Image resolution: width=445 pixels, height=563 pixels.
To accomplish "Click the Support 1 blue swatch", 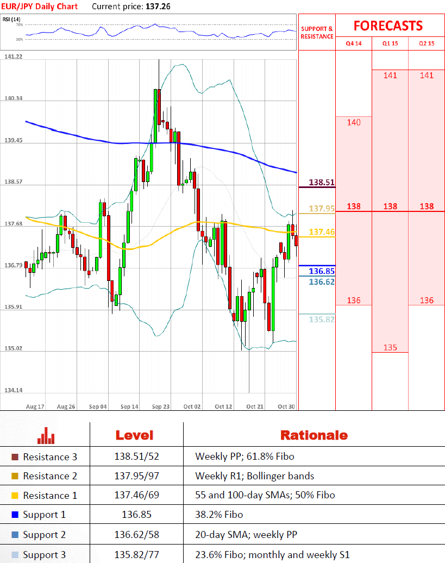I will coord(15,515).
